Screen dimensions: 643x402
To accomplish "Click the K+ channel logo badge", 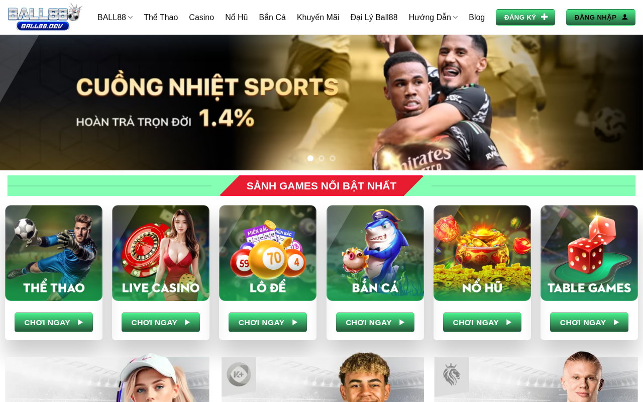I will tap(239, 374).
